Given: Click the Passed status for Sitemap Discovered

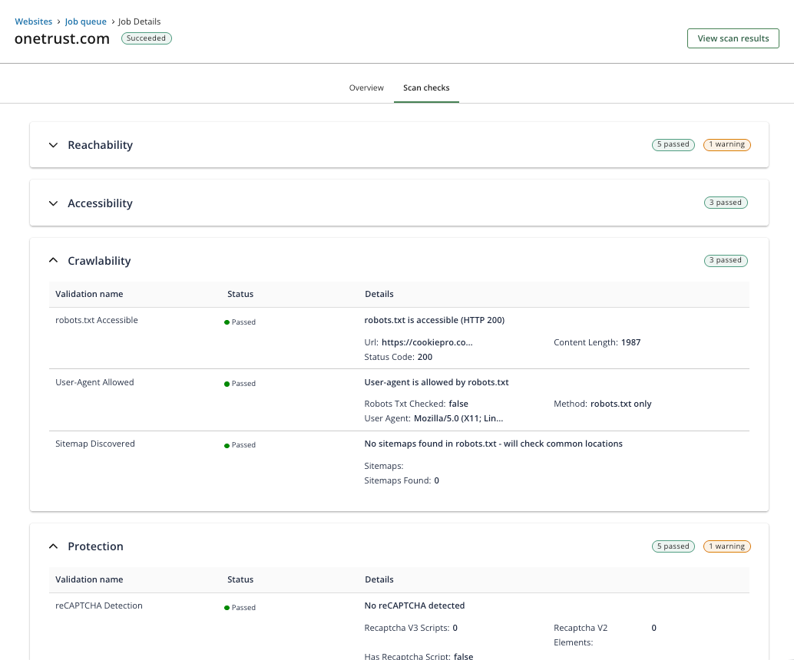Looking at the screenshot, I should pos(240,445).
